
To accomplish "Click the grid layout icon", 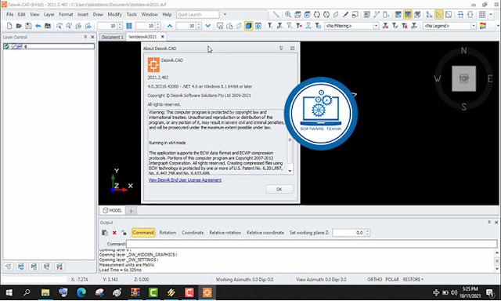I will click(x=482, y=14).
